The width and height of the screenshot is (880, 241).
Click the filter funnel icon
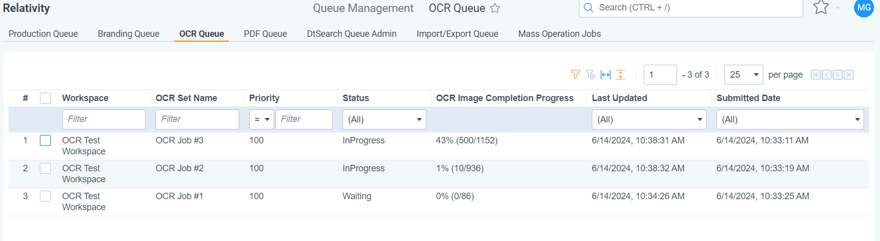(x=575, y=75)
